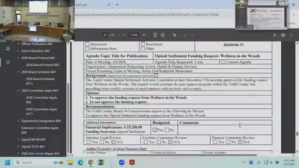
Task: Collapse the 2026 Board Protocol BAF item
Action: [18, 58]
